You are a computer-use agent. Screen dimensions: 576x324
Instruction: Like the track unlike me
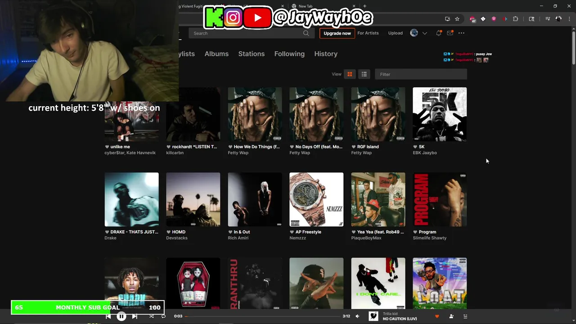pos(107,147)
